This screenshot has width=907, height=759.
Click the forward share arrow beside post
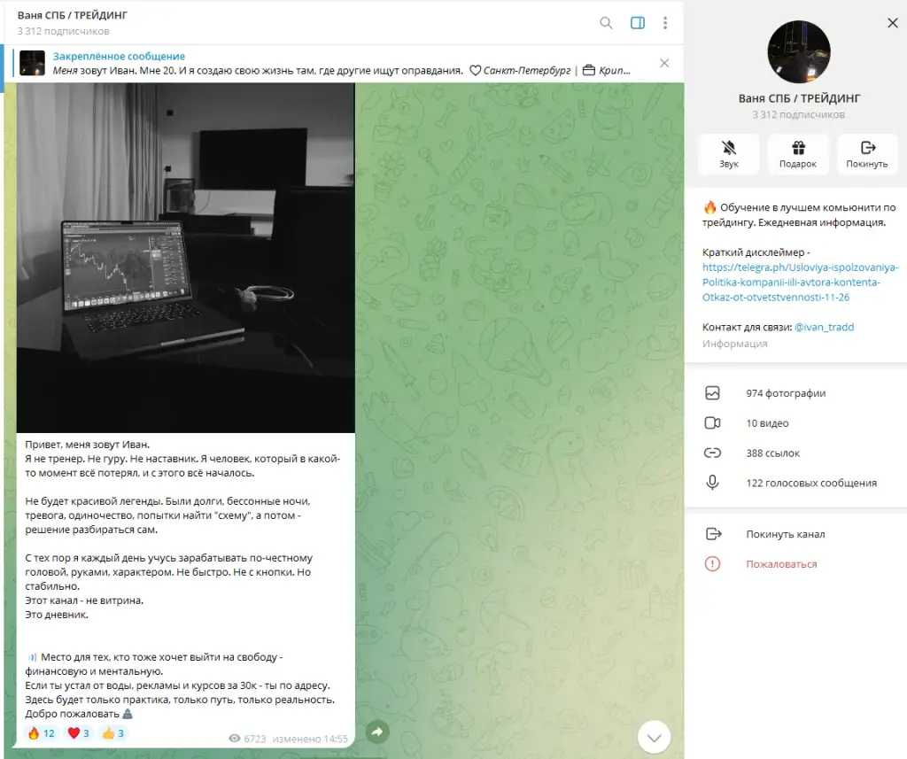[x=377, y=732]
